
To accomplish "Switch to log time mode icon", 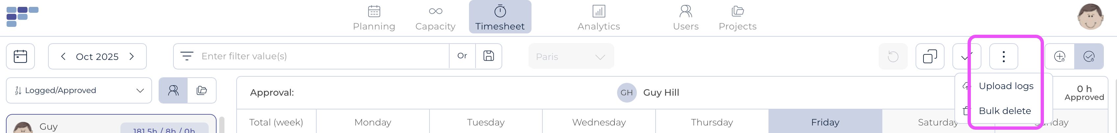I will [1059, 56].
